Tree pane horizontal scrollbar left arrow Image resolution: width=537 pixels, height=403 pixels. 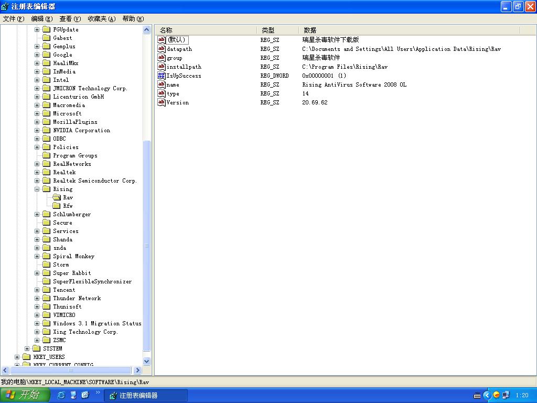[x=5, y=370]
